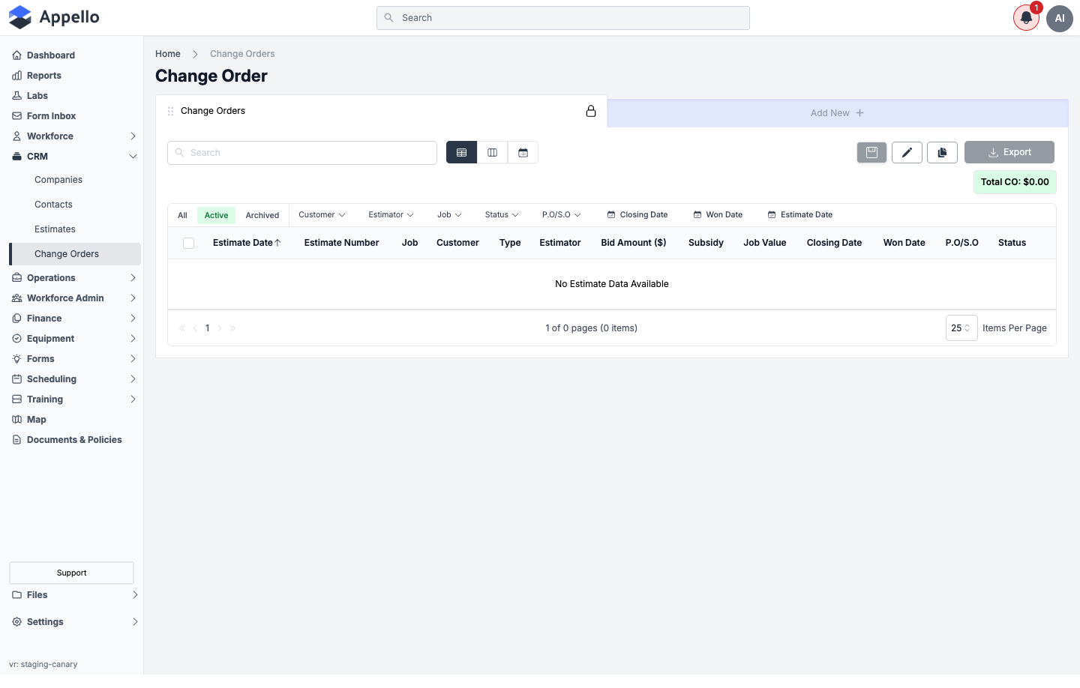Screen dimensions: 1080x688
Task: Open Contacts in the CRM menu
Action: 53,205
